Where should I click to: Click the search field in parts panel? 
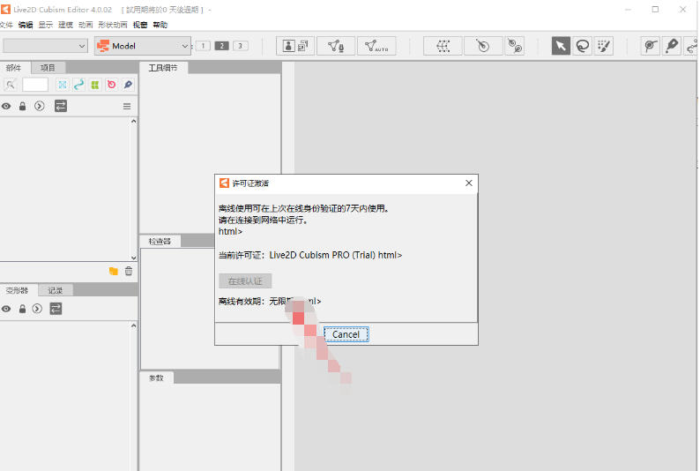pos(35,85)
